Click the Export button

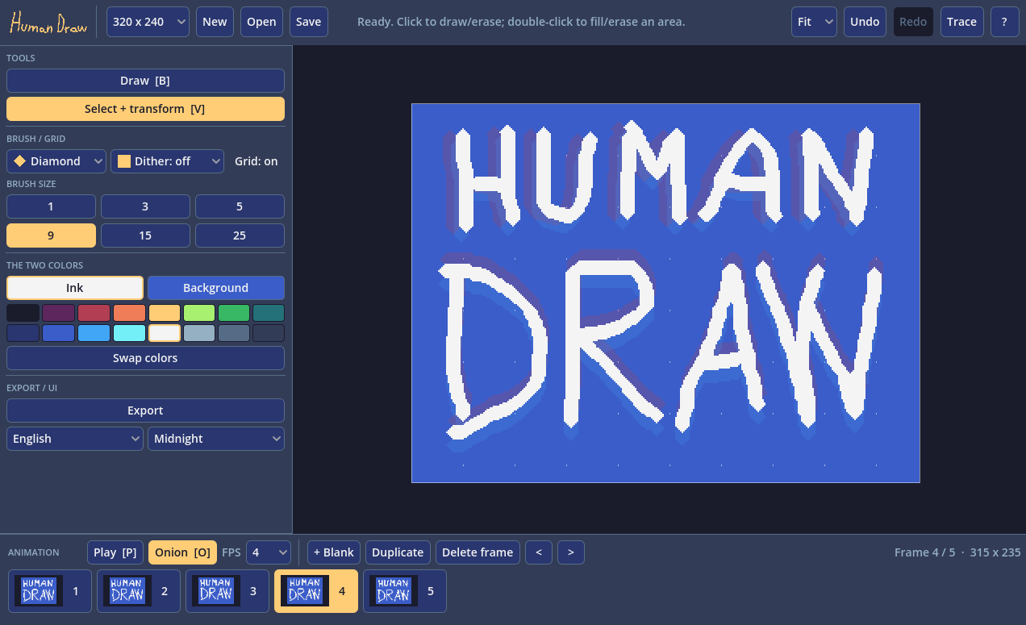point(145,410)
